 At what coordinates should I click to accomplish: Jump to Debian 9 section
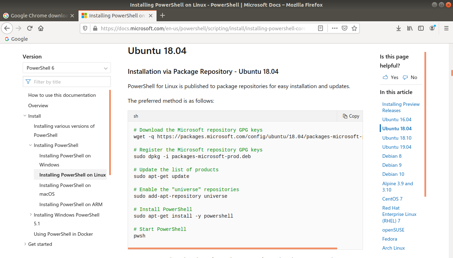(x=392, y=165)
